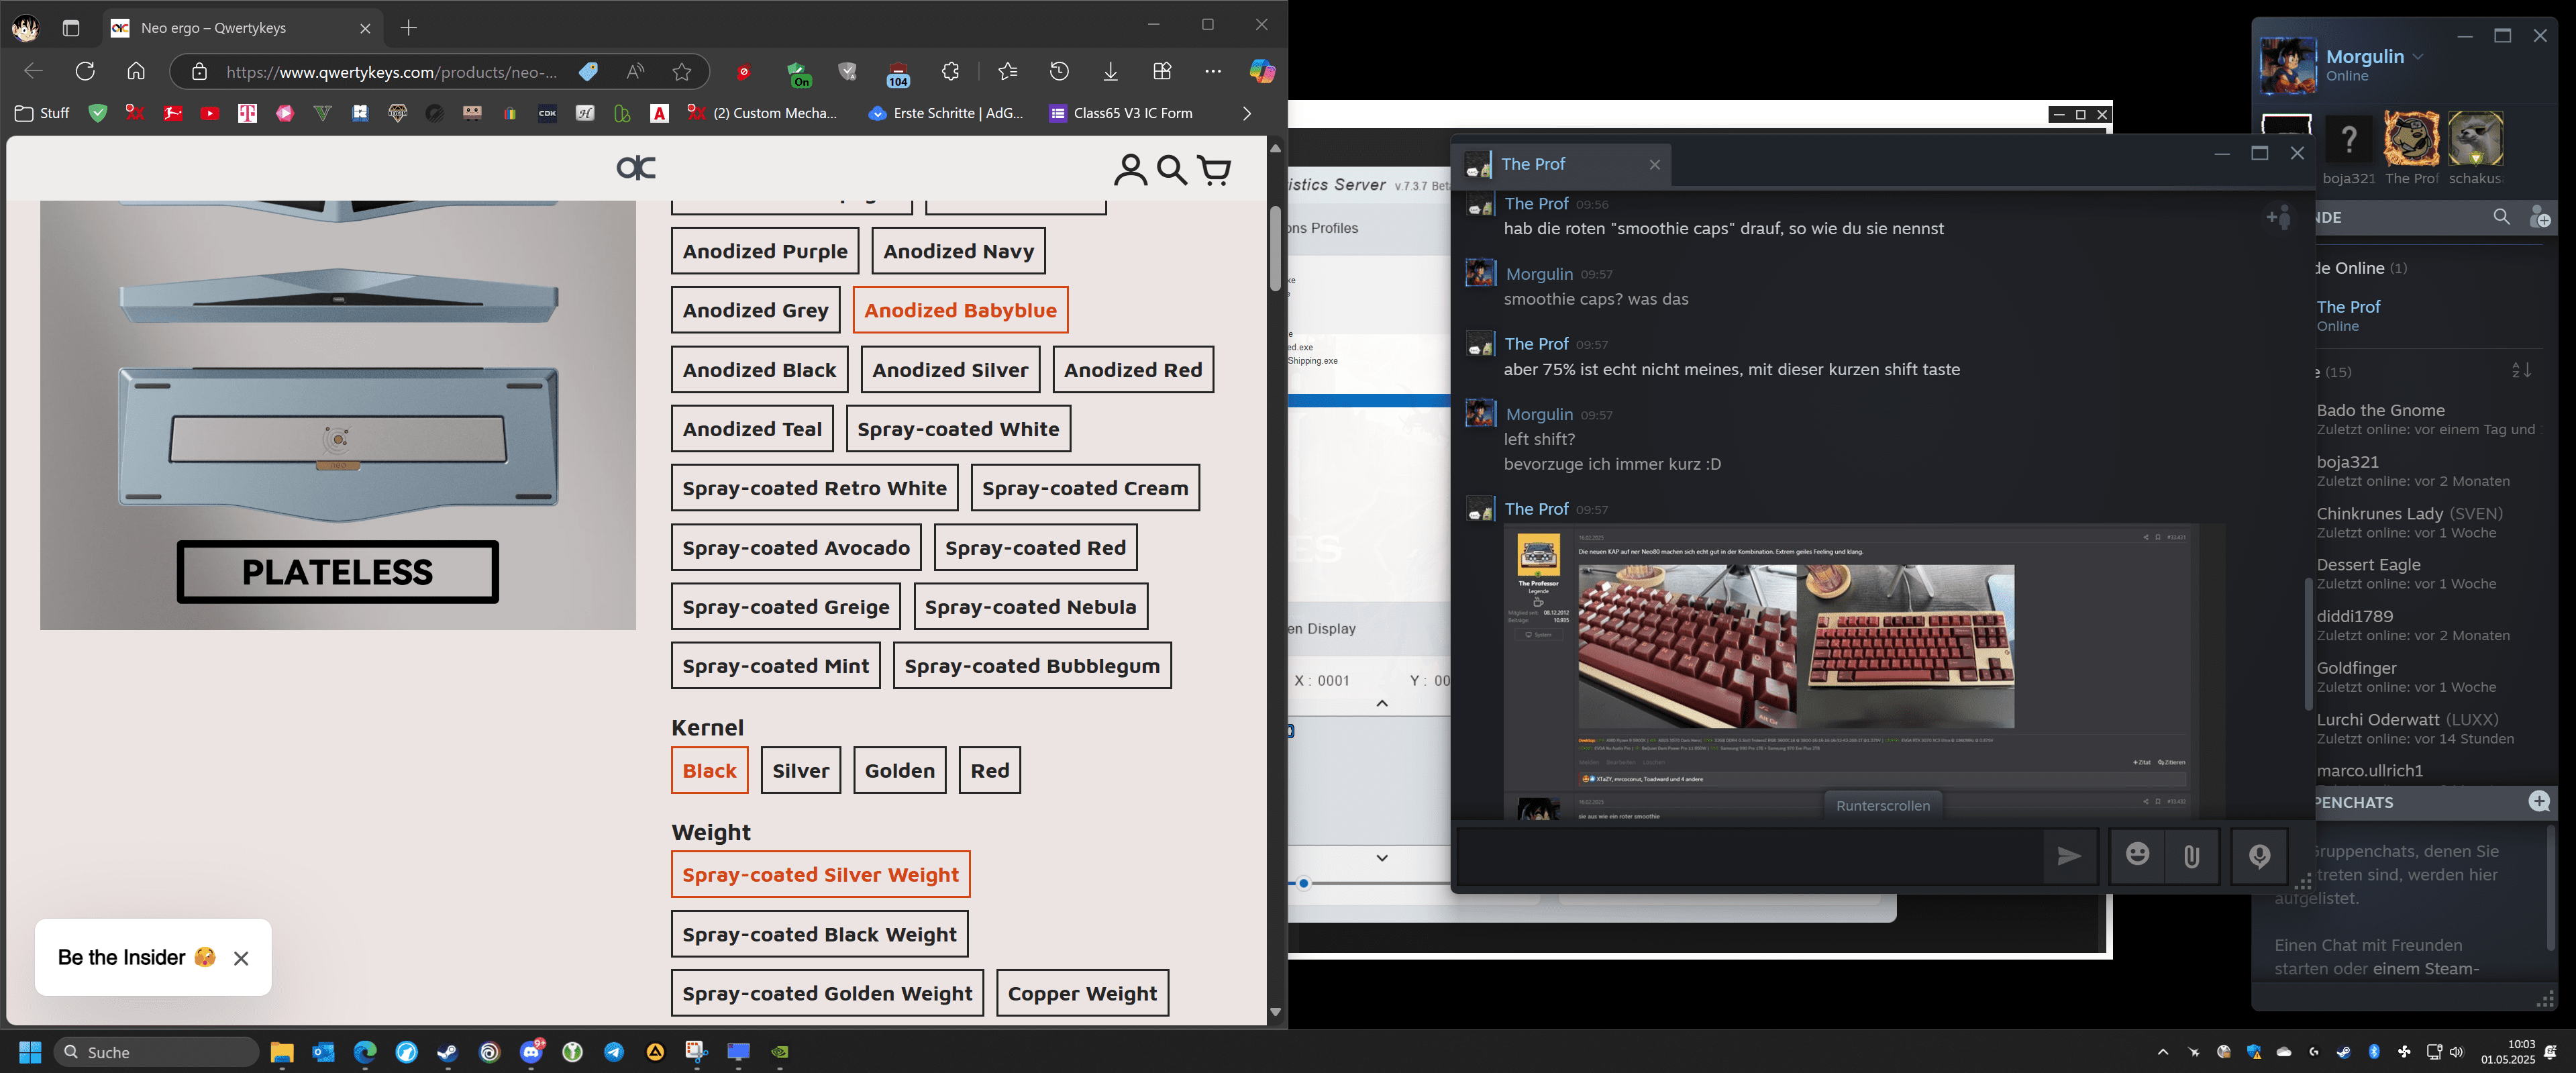Open File Explorer from taskbar
Screen dimensions: 2576x1073
point(281,1052)
